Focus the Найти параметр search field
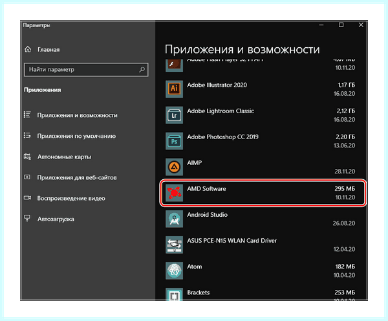This screenshot has height=321, width=388. point(86,70)
